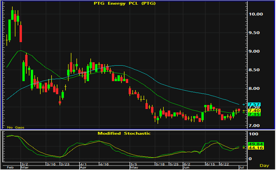Click the 9.00 price axis label

point(254,51)
